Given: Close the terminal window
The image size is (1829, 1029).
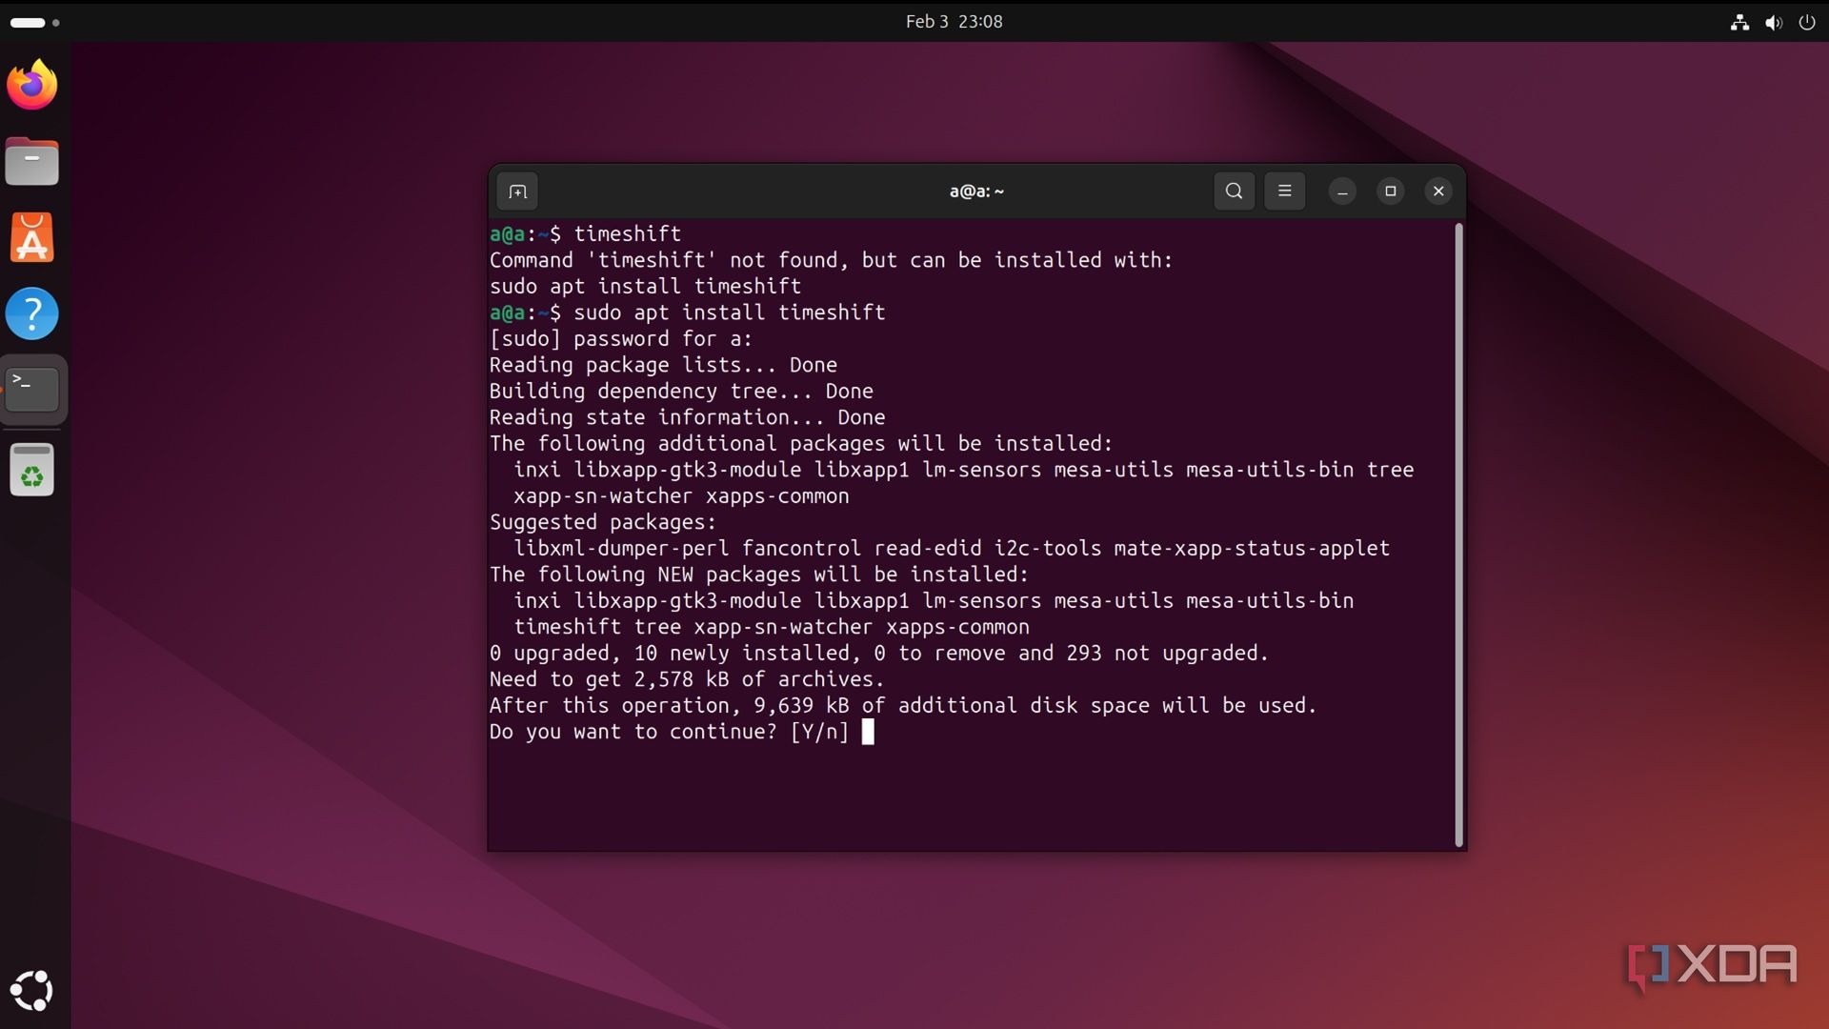Looking at the screenshot, I should coord(1438,192).
